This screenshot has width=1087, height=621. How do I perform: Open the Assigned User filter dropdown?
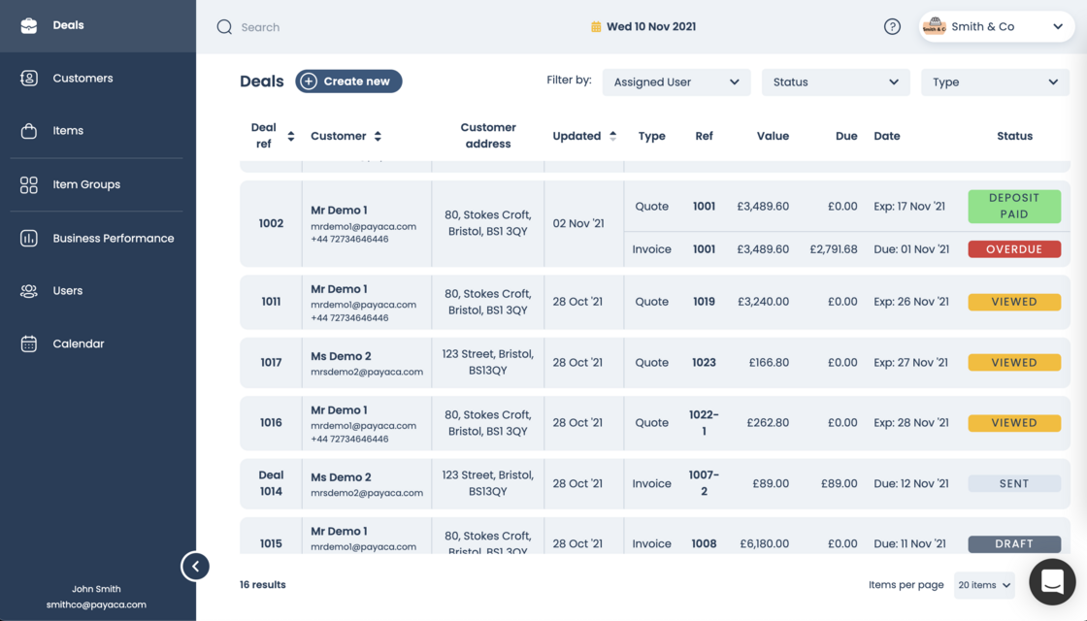click(676, 82)
